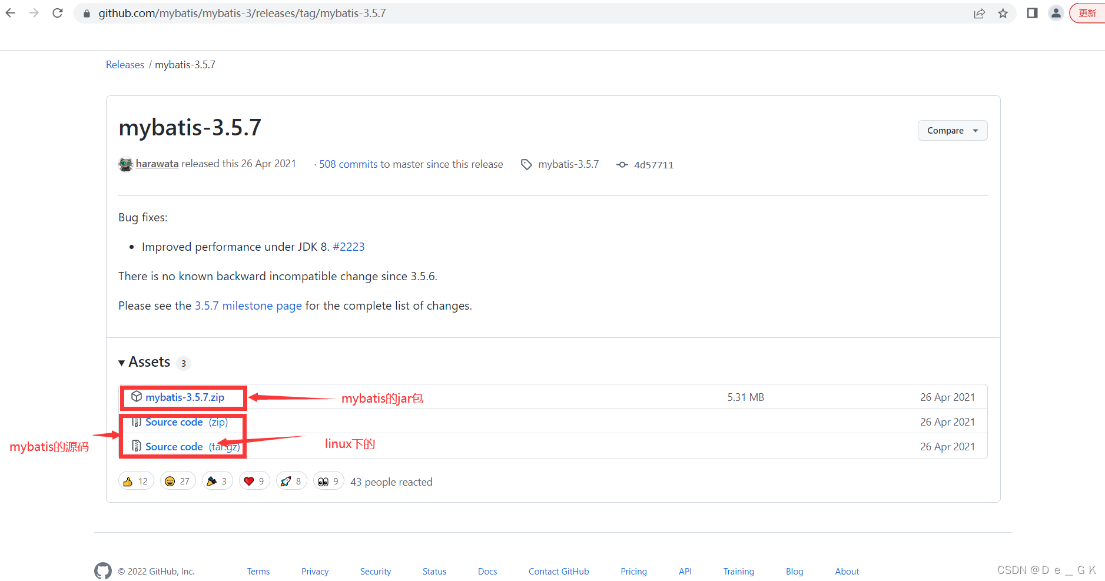Open the Terms footer link
This screenshot has height=581, width=1105.
point(258,572)
